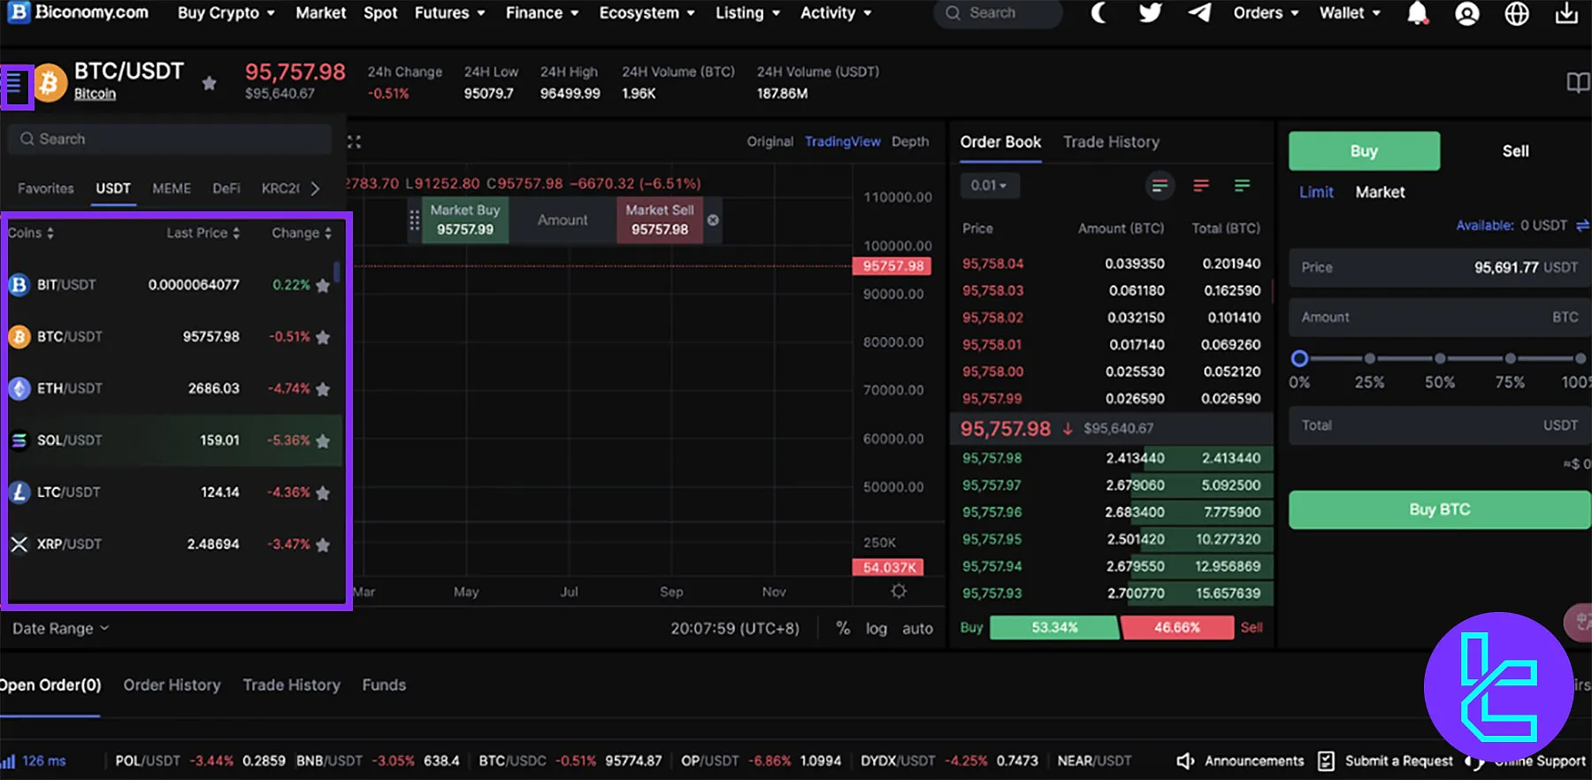Switch to the MEME tab
This screenshot has height=780, width=1592.
[x=172, y=188]
